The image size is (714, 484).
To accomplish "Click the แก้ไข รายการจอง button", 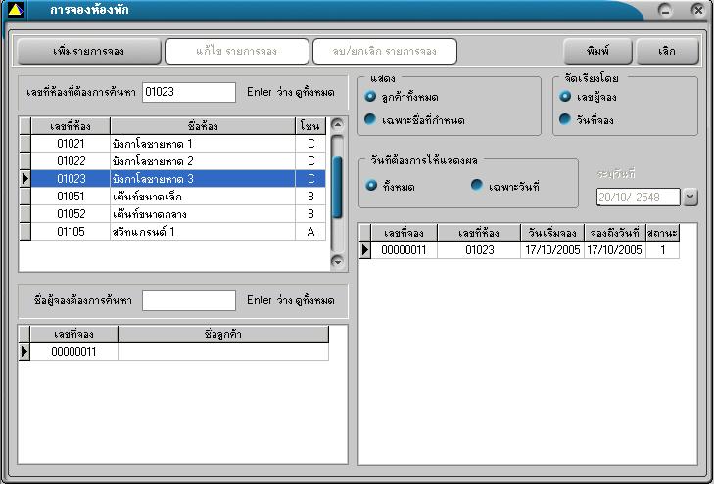I will pos(235,51).
